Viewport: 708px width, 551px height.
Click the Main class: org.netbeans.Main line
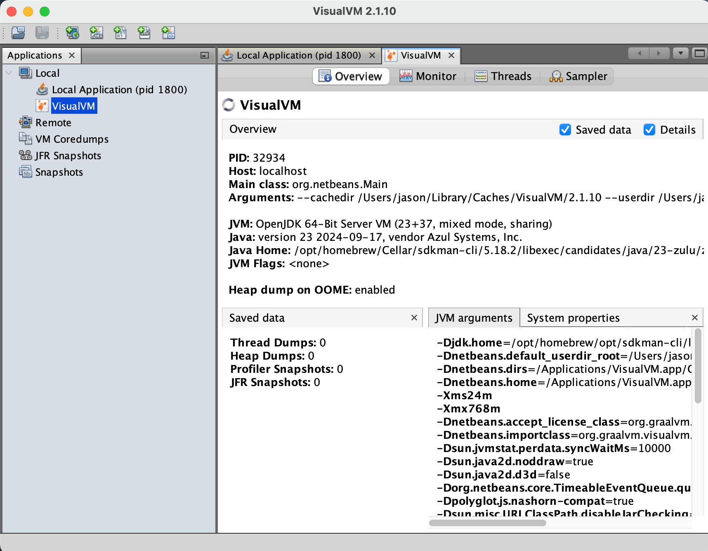(x=308, y=184)
